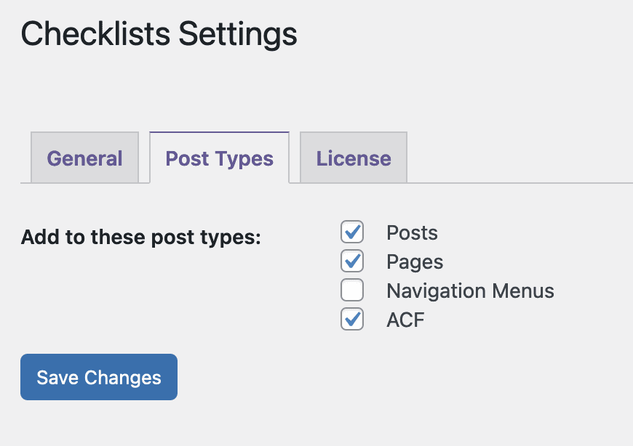Return to the General settings tab
The width and height of the screenshot is (633, 446).
click(x=84, y=158)
